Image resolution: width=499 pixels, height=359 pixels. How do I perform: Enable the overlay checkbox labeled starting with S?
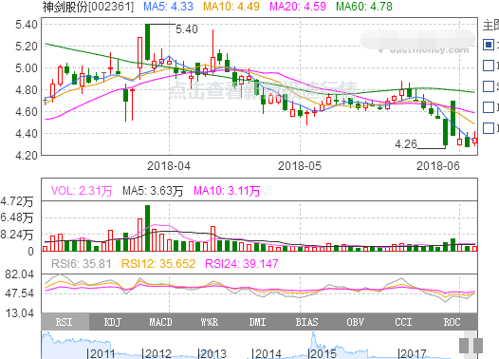click(489, 86)
